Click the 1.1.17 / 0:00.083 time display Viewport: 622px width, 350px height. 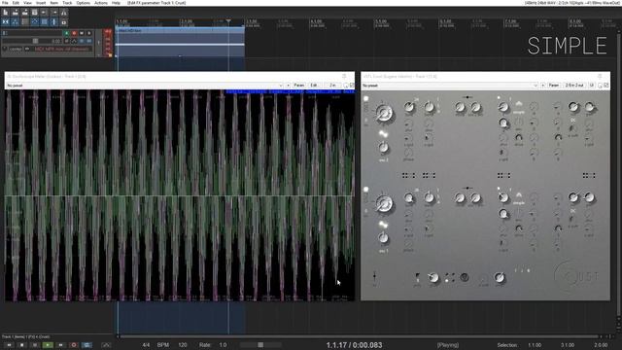[354, 345]
